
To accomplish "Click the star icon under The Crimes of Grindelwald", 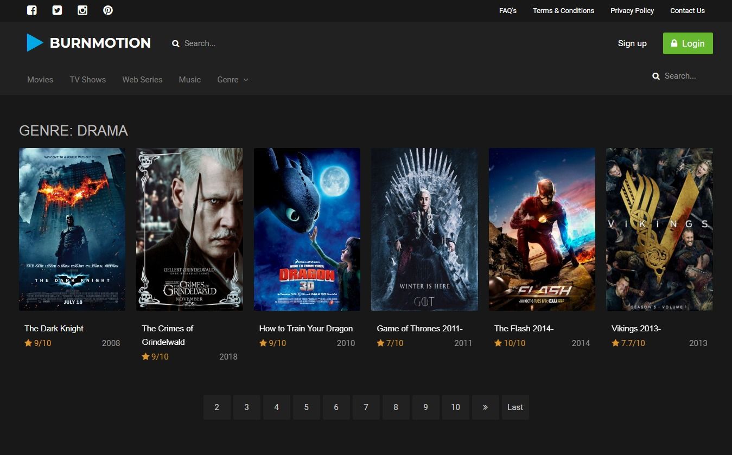I will [145, 356].
